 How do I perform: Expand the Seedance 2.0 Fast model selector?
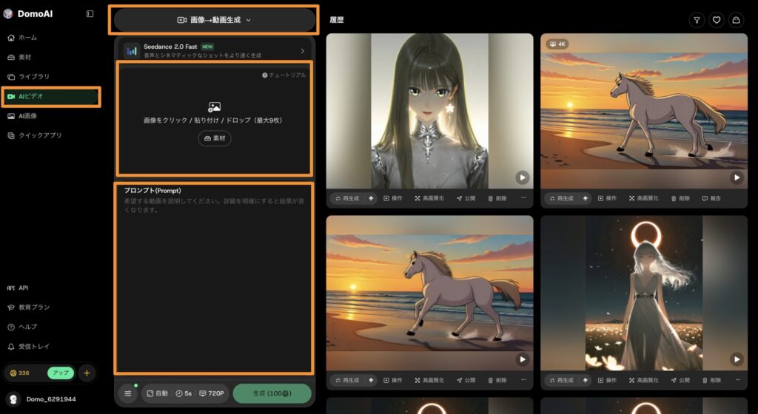point(214,51)
